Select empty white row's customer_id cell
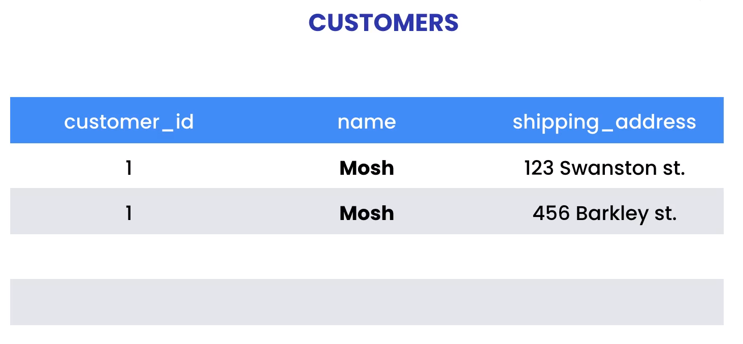Image resolution: width=743 pixels, height=344 pixels. click(x=129, y=257)
